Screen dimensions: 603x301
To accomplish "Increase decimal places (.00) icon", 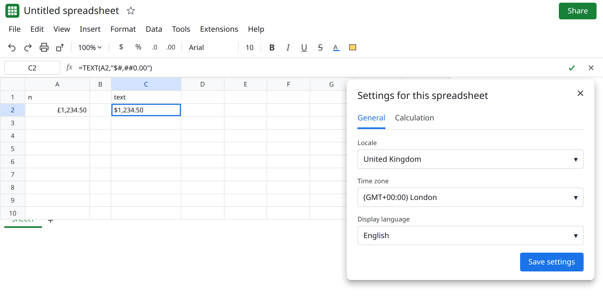I will [x=171, y=47].
